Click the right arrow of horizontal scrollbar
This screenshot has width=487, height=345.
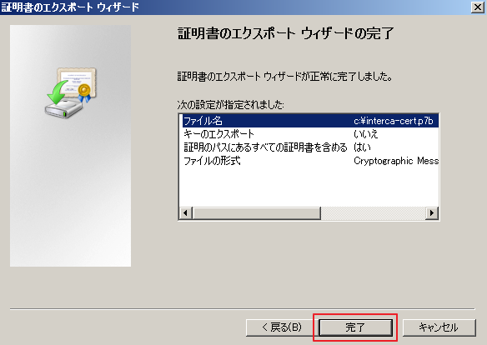click(x=432, y=213)
